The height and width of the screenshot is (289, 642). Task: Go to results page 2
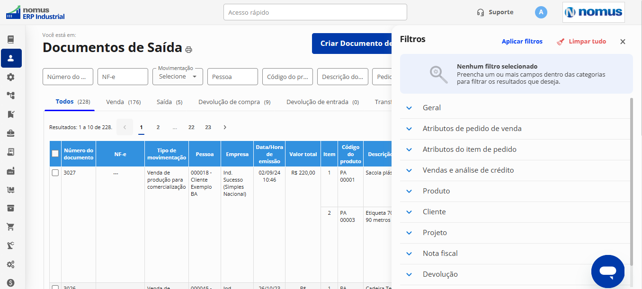pyautogui.click(x=158, y=127)
